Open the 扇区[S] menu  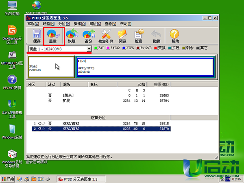95,24
